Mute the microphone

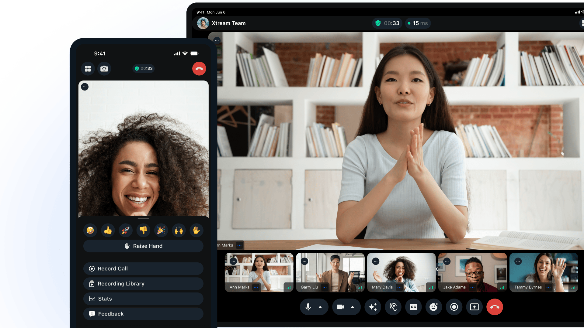coord(308,307)
